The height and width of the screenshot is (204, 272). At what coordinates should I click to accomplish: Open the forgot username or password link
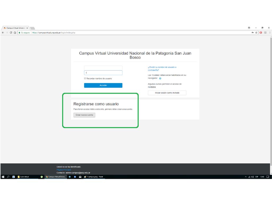(162, 69)
